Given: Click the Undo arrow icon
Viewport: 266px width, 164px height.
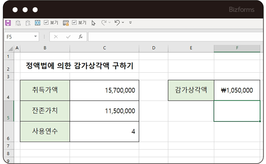Looking at the screenshot, I should [x=117, y=23].
